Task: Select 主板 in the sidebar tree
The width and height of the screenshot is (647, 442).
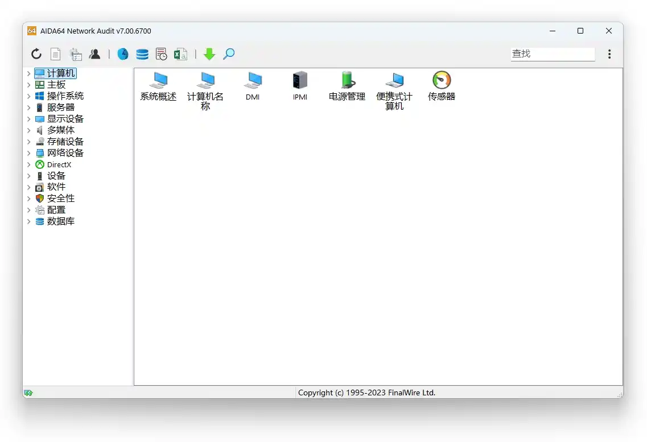Action: (x=50, y=85)
